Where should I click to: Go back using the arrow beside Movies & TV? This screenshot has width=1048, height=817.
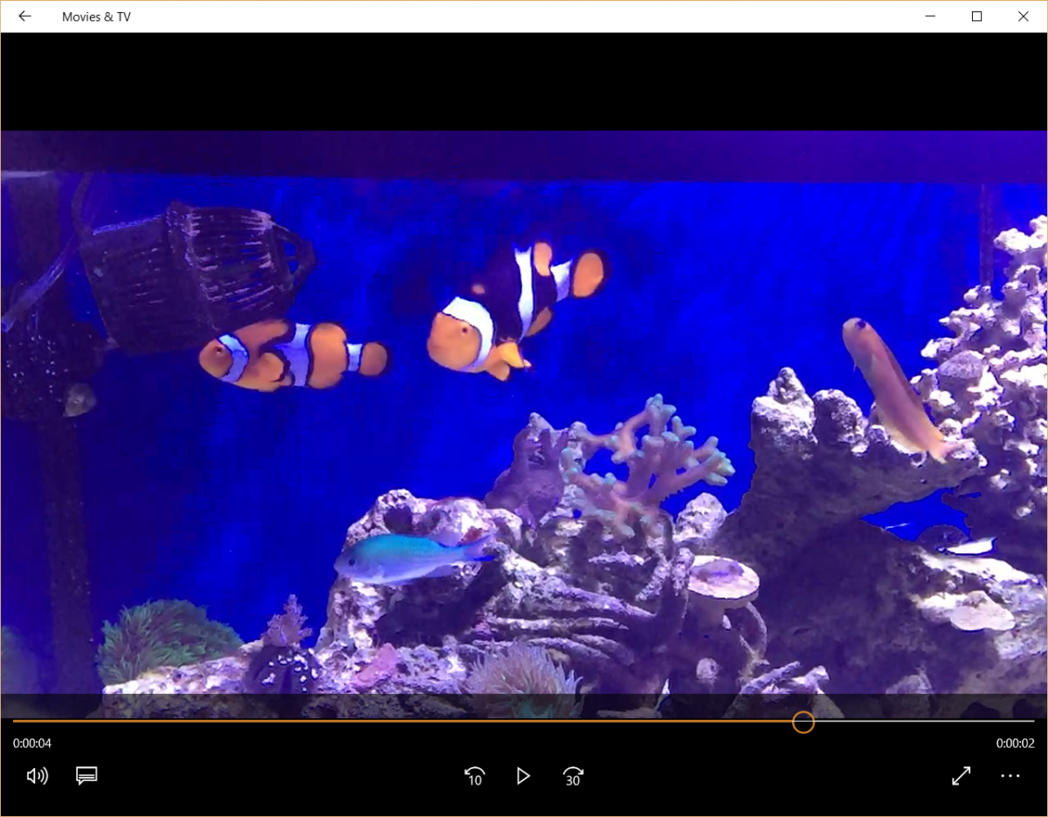[x=24, y=17]
